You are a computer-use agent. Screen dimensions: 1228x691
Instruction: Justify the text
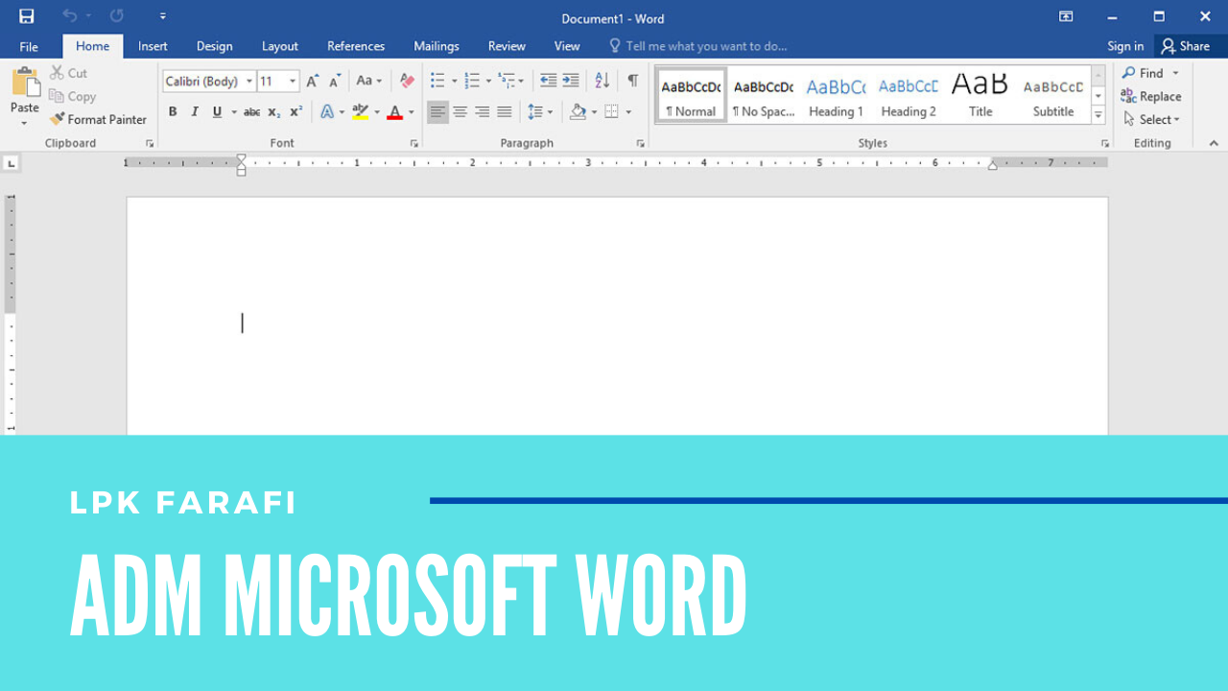[x=504, y=112]
